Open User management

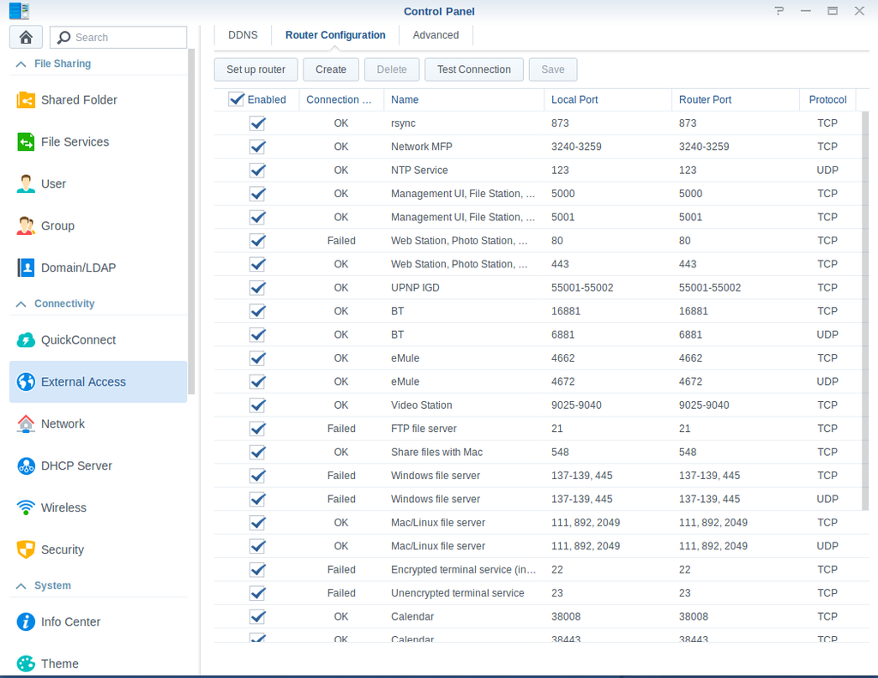[98, 184]
